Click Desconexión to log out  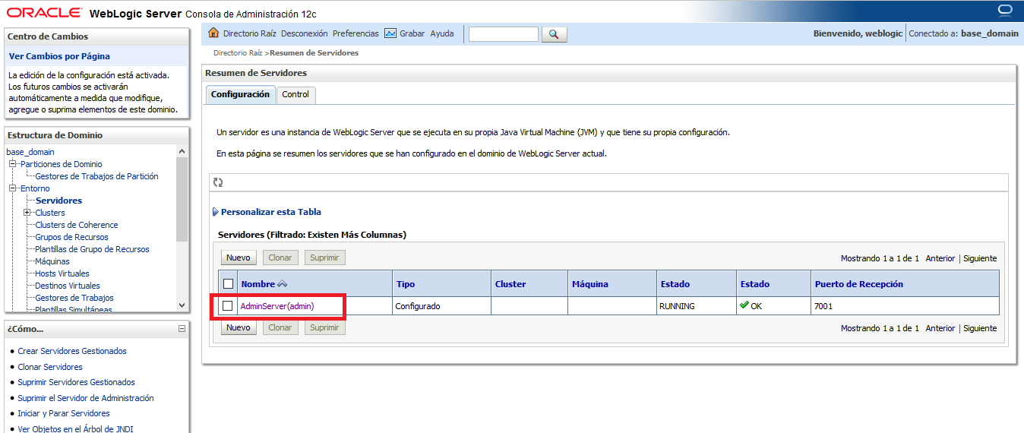(x=304, y=33)
